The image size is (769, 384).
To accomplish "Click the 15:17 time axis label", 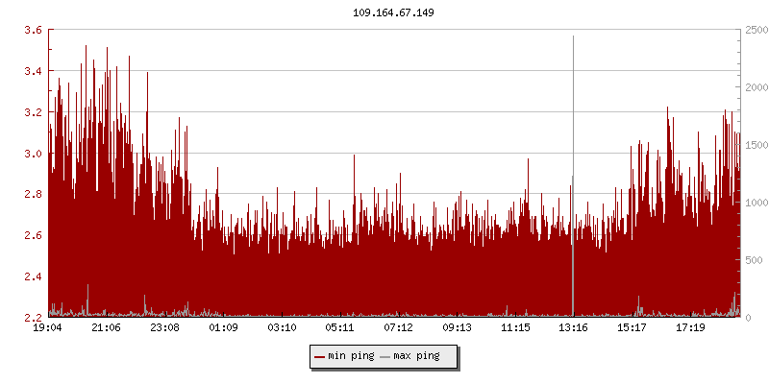I will 632,328.
